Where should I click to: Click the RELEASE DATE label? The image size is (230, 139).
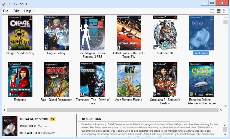tap(31, 133)
